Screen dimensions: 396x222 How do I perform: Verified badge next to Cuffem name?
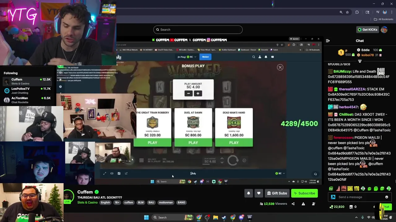coord(97,192)
